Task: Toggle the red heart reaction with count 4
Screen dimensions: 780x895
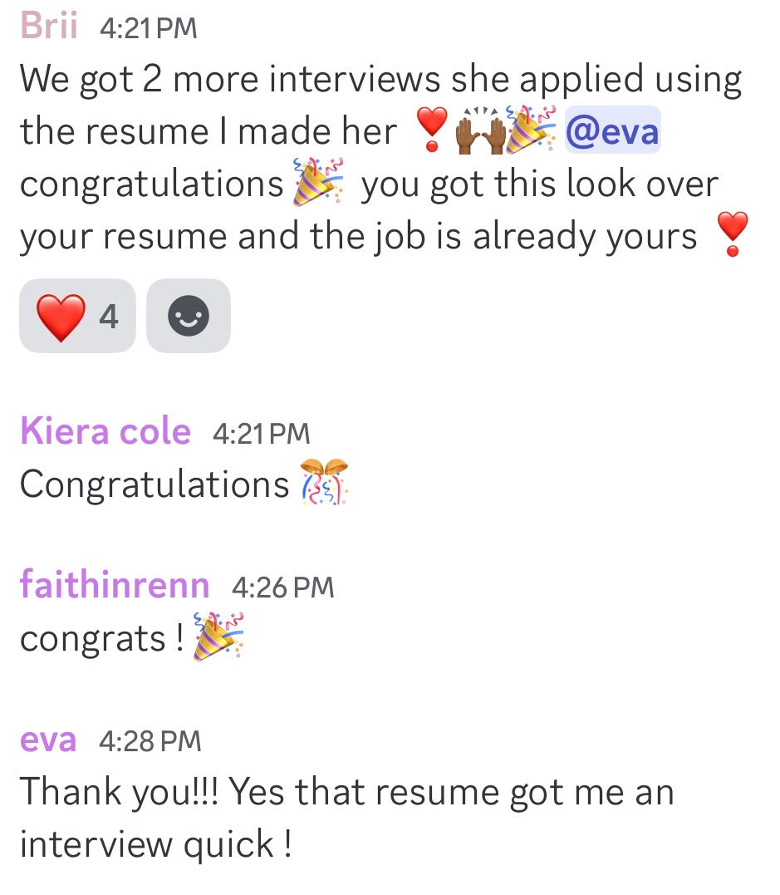Action: point(77,316)
